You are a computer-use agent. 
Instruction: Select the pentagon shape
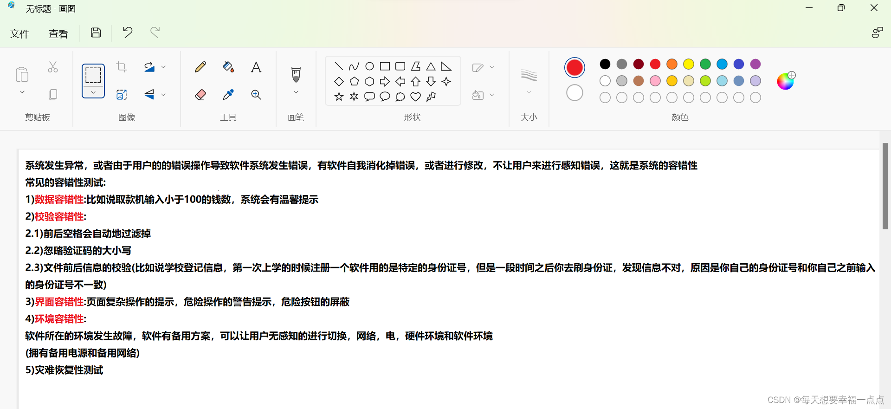(x=354, y=82)
